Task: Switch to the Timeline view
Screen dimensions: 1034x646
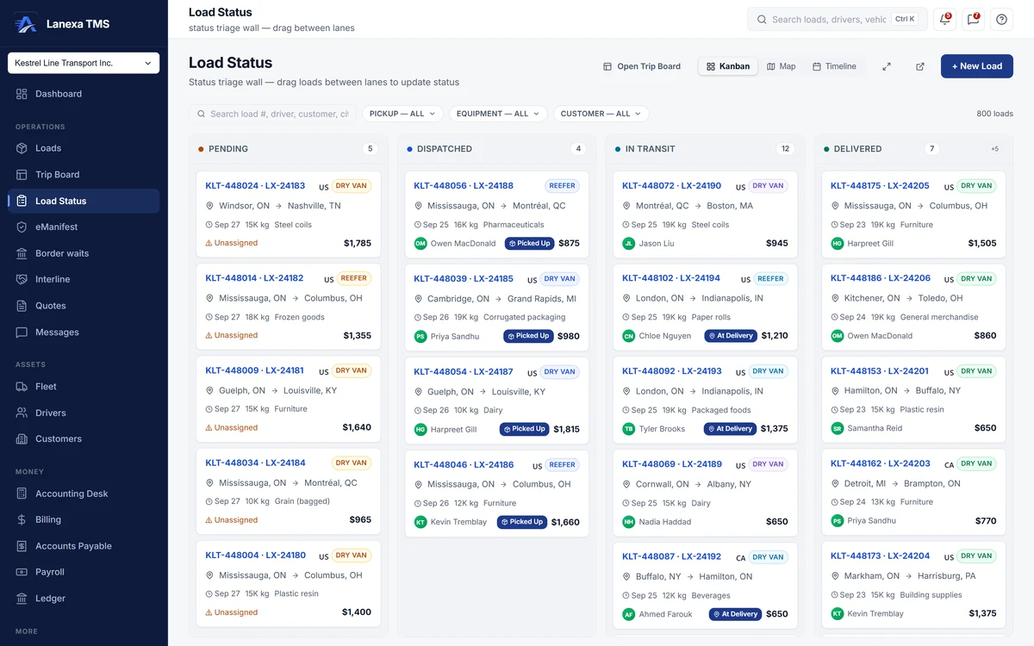Action: coord(835,66)
